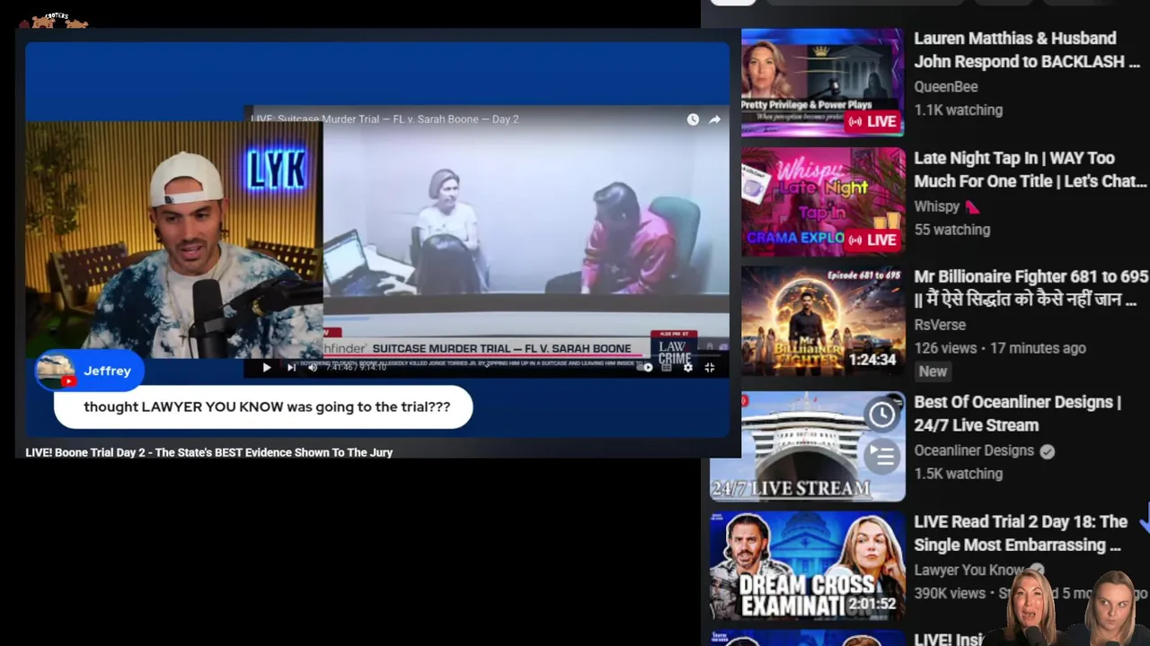
Task: Click the share arrow in player header
Action: 714,119
